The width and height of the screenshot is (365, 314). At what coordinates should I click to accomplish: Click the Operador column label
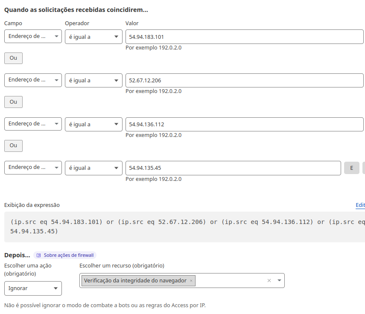77,23
